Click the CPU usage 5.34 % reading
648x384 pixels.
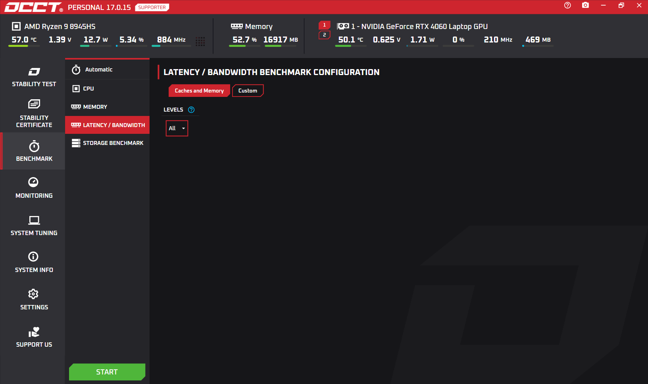(132, 40)
